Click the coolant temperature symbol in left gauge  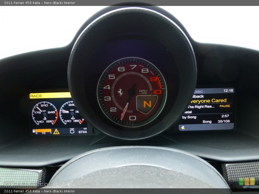(x=45, y=118)
